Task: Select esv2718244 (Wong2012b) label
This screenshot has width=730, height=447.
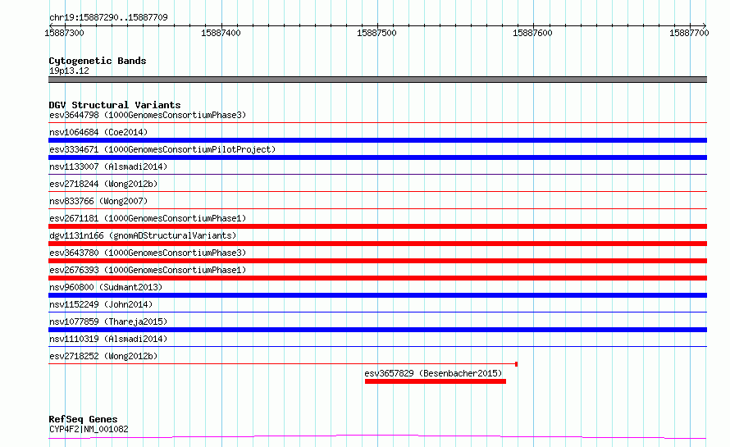Action: (x=103, y=184)
